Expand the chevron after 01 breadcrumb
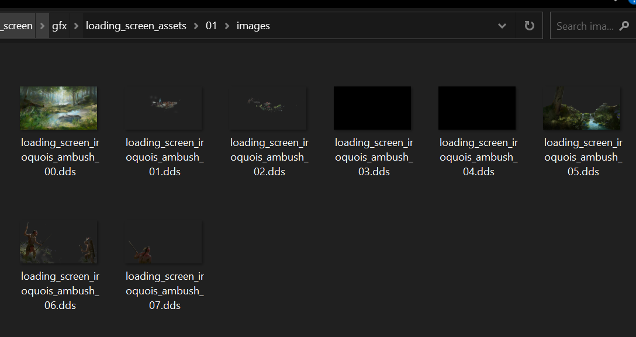636x337 pixels. (x=227, y=26)
